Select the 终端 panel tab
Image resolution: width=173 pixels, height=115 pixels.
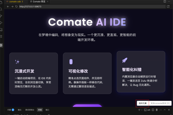pos(40,110)
